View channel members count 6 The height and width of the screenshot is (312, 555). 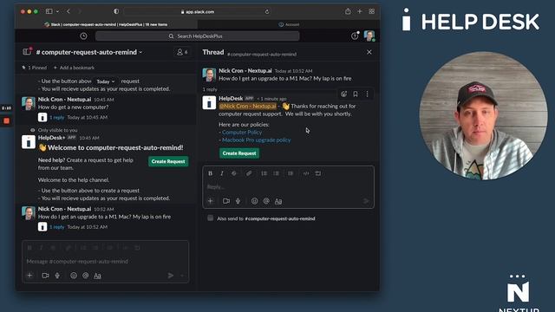coord(182,52)
